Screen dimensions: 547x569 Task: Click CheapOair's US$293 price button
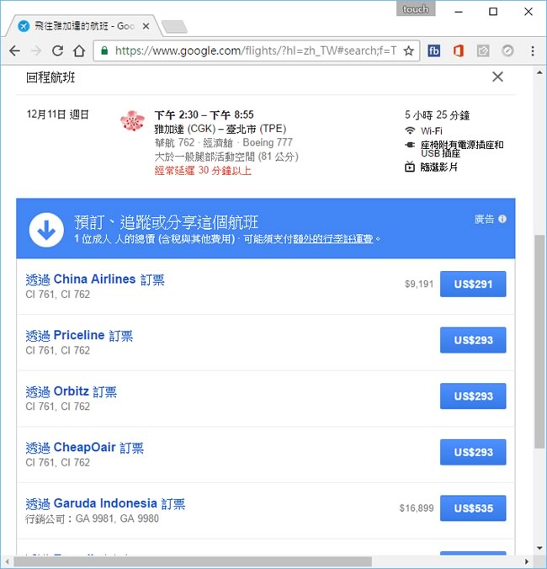[x=473, y=452]
